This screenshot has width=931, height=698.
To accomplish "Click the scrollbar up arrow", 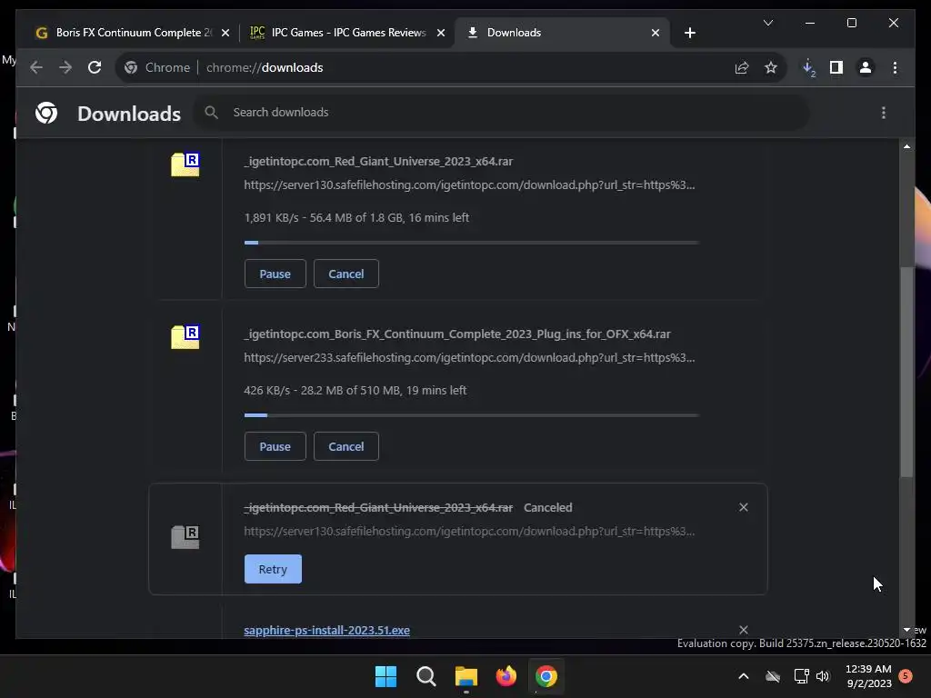I will click(x=906, y=146).
